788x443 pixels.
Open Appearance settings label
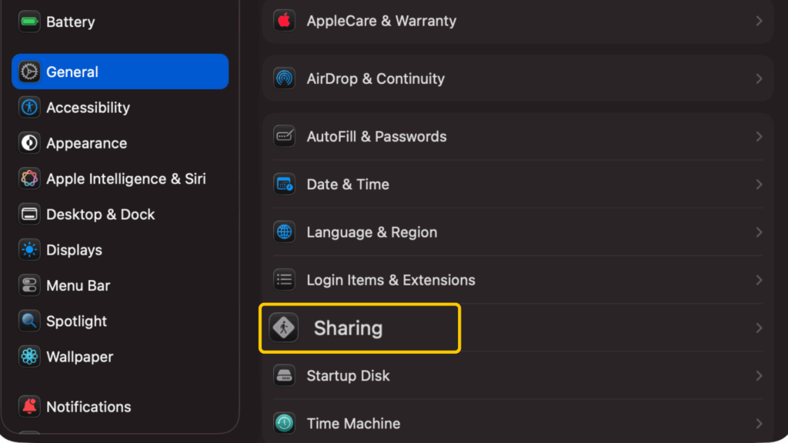click(86, 143)
